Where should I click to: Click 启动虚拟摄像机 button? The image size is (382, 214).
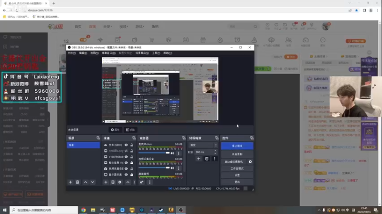click(233, 162)
